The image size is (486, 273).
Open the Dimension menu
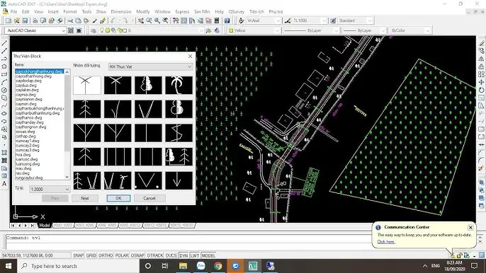tap(121, 12)
